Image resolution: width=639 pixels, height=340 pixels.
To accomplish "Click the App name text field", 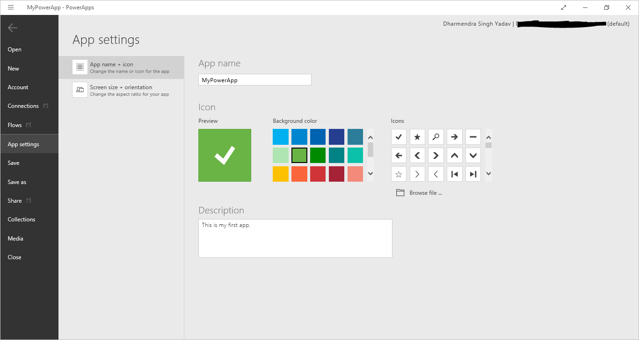I will tap(255, 80).
